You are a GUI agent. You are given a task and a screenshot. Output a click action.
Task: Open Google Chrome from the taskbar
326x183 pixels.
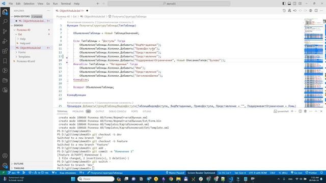pos(171,179)
